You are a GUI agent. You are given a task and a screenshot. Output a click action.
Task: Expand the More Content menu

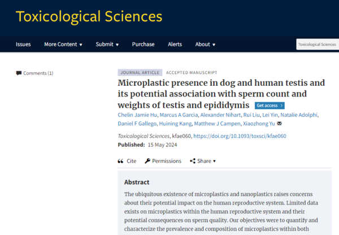point(63,44)
